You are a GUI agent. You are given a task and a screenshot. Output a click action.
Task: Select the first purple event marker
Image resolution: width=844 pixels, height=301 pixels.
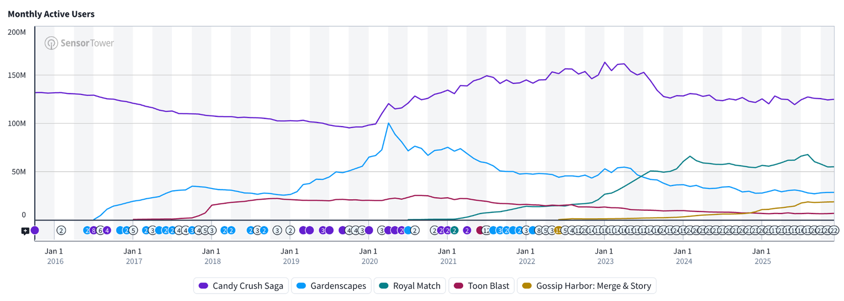(35, 230)
